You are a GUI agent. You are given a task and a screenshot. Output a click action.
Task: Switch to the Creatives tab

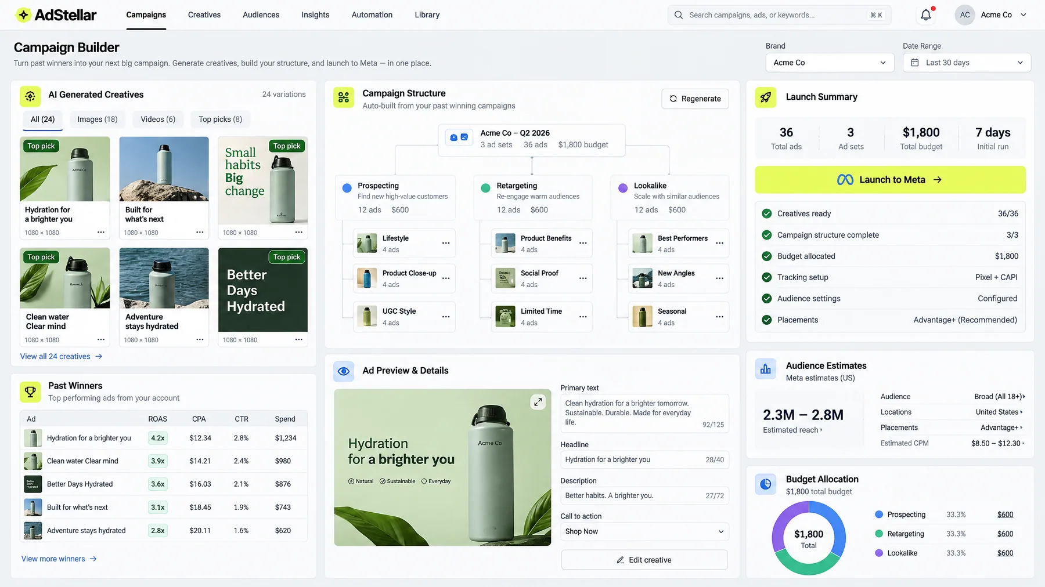tap(204, 15)
